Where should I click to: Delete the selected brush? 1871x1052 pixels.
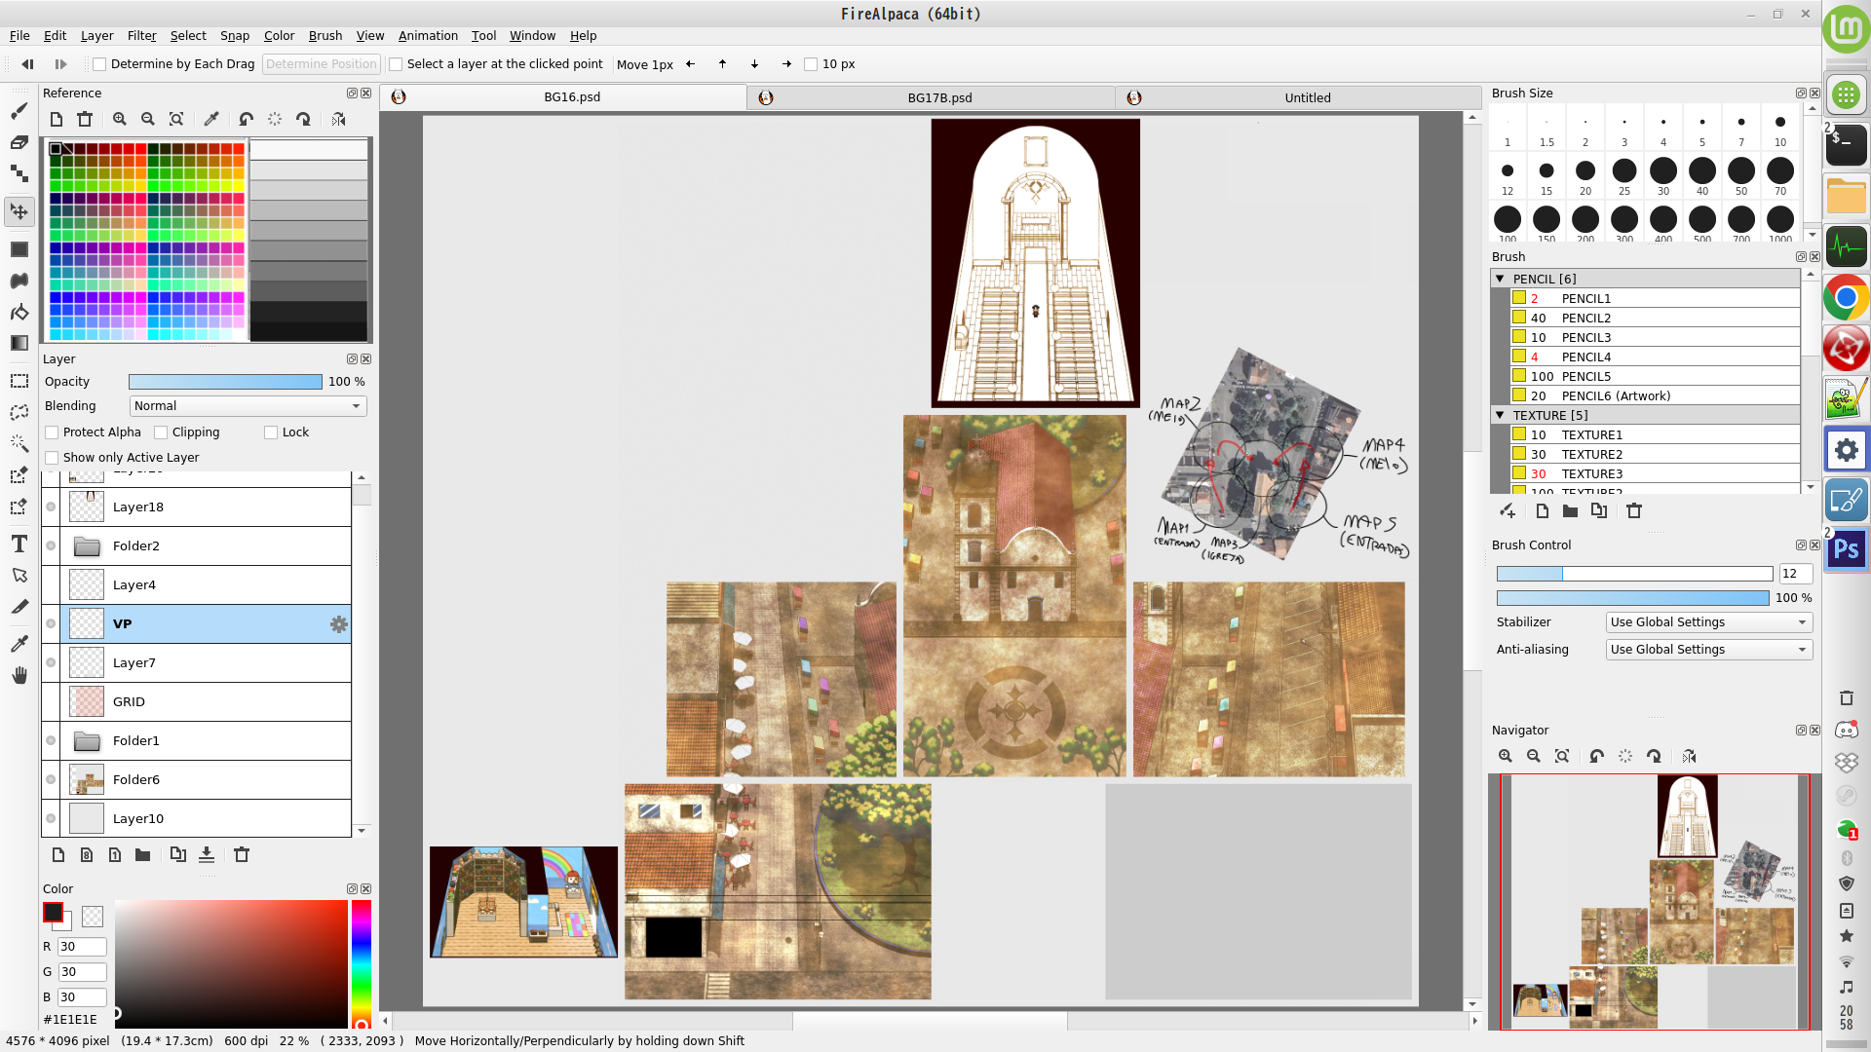[x=1634, y=510]
